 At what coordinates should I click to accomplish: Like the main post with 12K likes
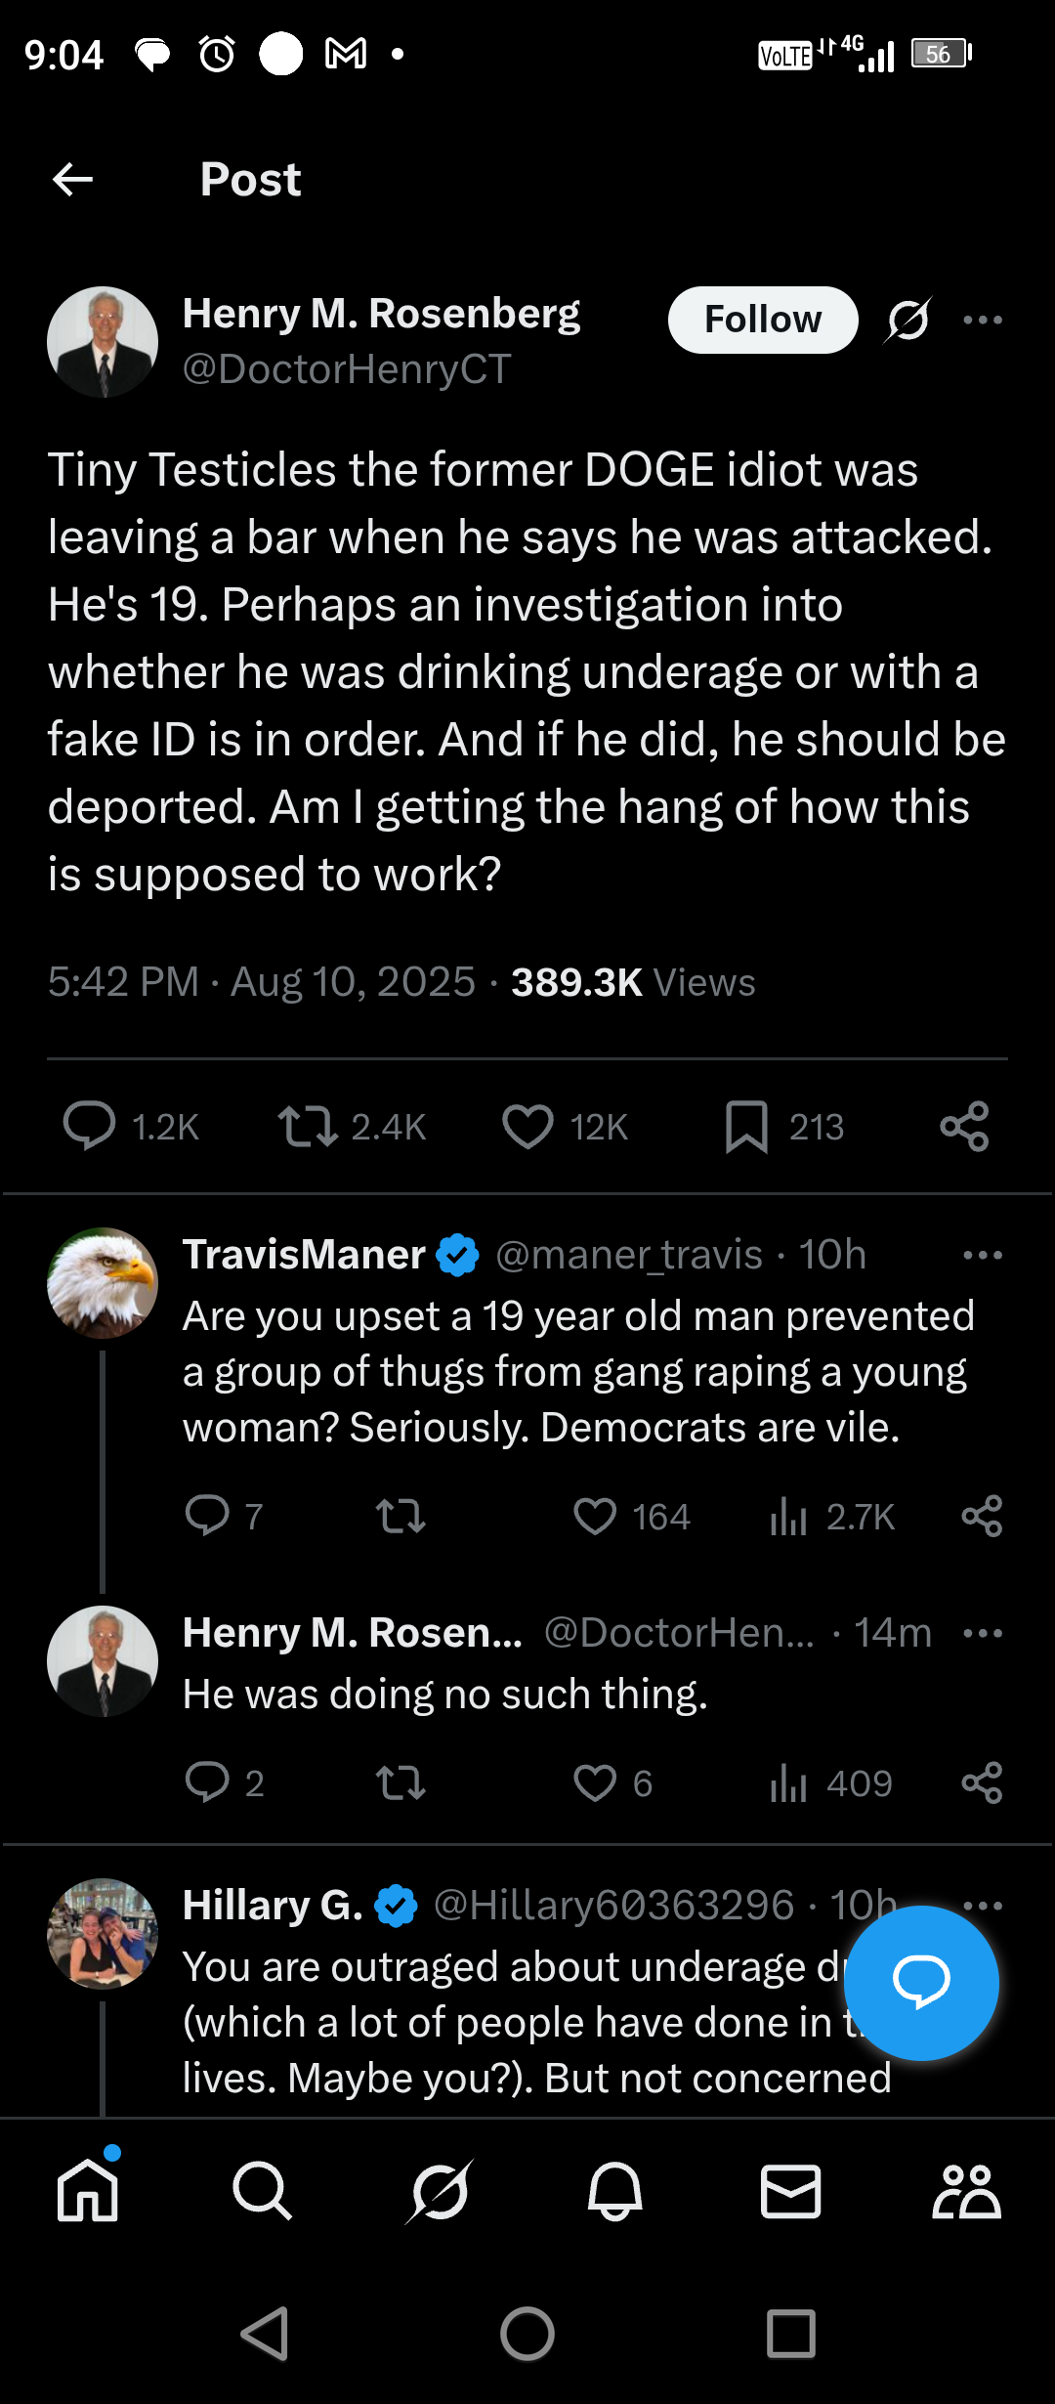click(x=528, y=1126)
